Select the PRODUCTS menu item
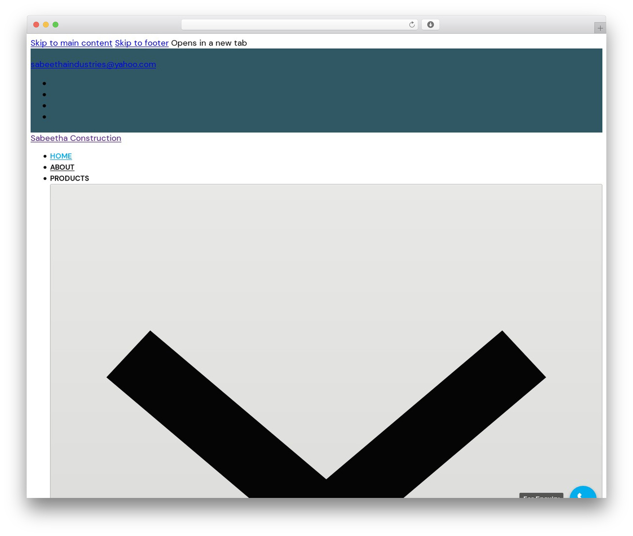 [69, 179]
